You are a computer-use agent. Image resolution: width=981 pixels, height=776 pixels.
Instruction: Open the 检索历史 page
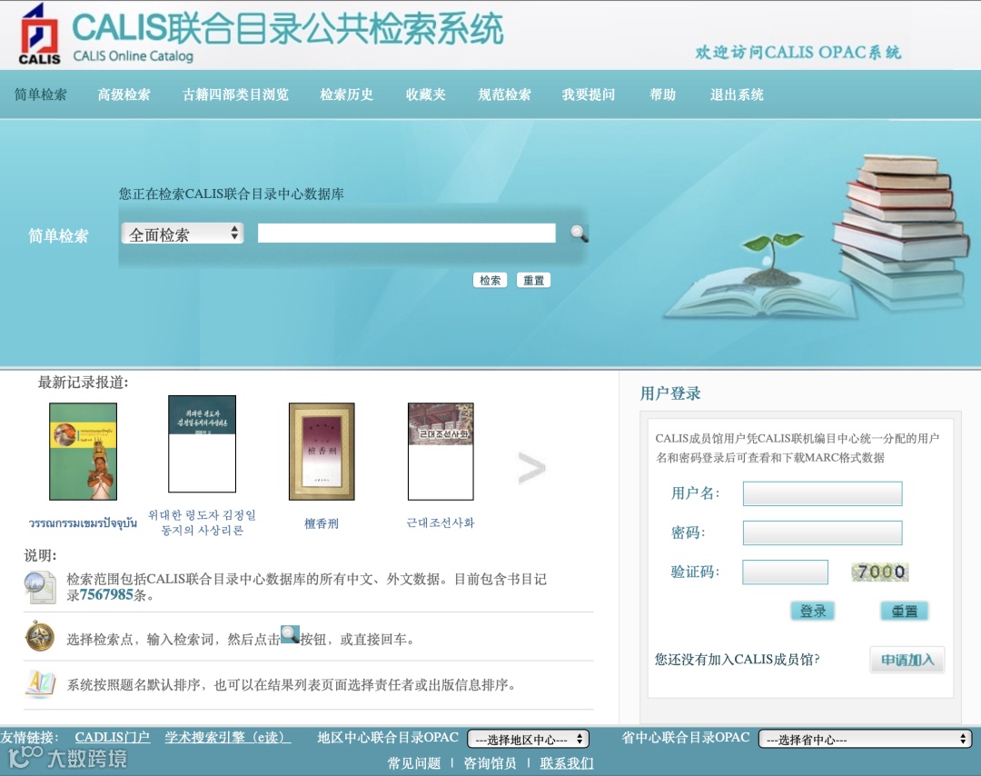click(x=347, y=95)
